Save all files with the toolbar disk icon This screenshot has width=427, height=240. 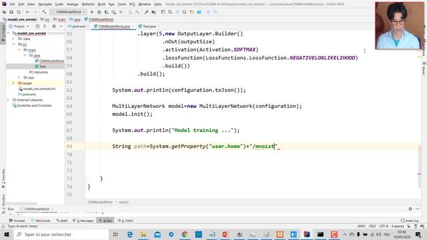tap(11, 12)
